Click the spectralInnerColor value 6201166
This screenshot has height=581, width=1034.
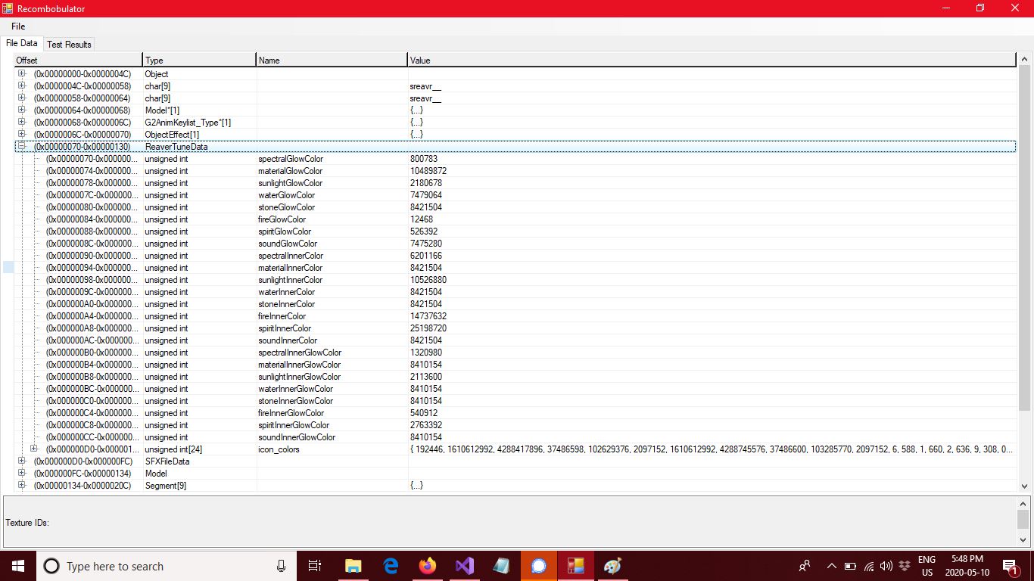tap(426, 256)
